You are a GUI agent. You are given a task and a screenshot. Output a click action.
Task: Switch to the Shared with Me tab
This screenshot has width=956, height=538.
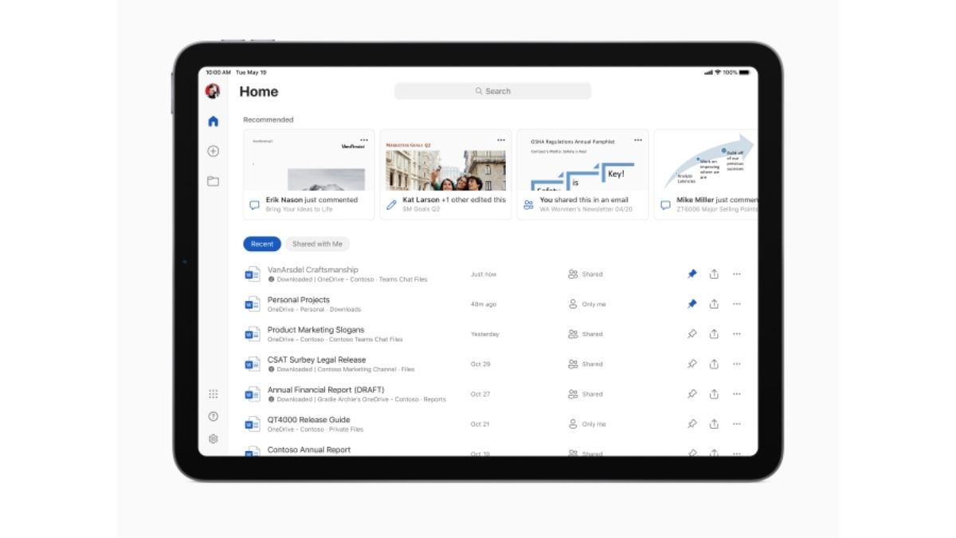point(317,244)
